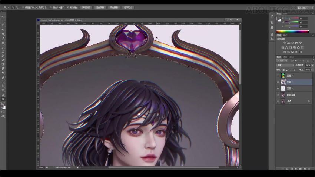Uncheck the Scrubby Zoom checkbox

tap(68, 7)
